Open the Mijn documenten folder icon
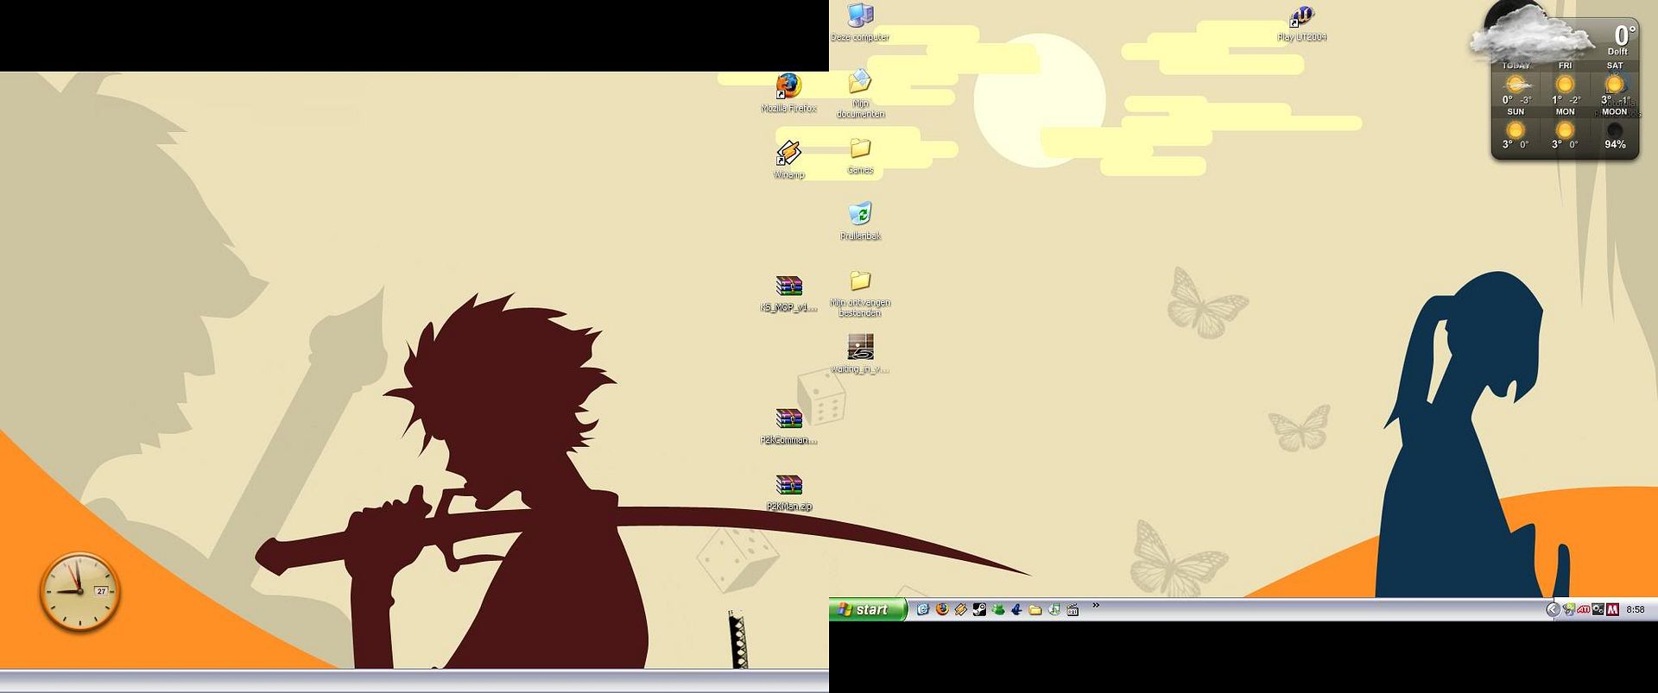Image resolution: width=1658 pixels, height=693 pixels. (860, 93)
